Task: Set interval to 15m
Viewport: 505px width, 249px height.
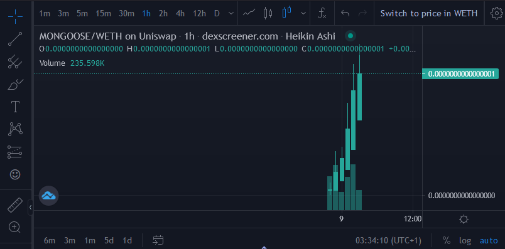Action: pos(104,14)
